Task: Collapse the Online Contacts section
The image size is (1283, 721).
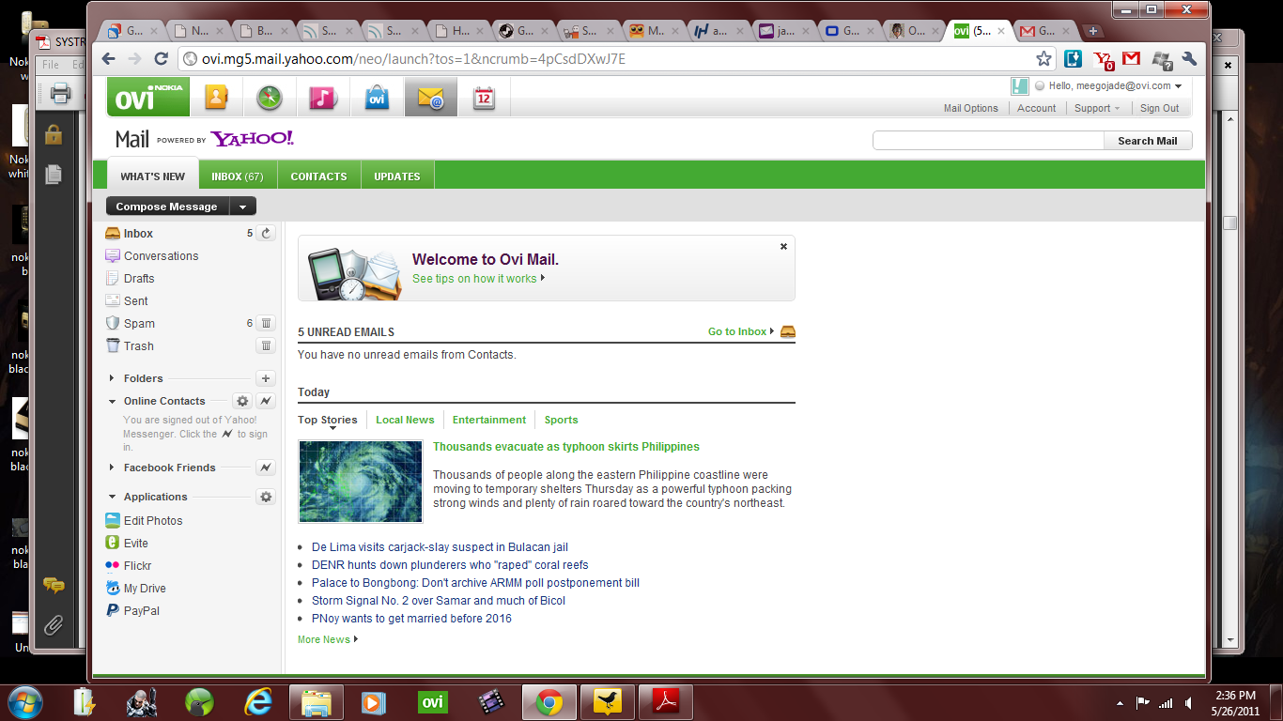Action: click(113, 401)
